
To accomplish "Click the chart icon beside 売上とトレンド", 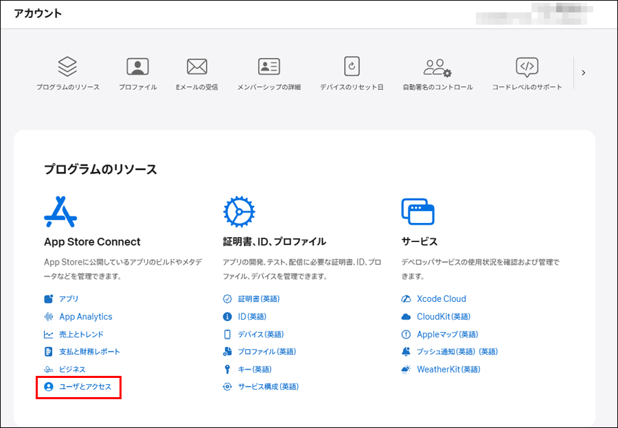I will pos(49,334).
